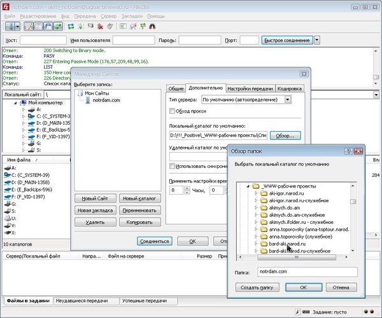
Task: Click the Удалить button
Action: coord(95,222)
